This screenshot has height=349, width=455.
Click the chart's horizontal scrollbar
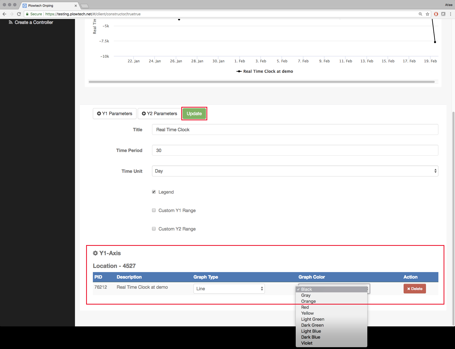point(261,82)
